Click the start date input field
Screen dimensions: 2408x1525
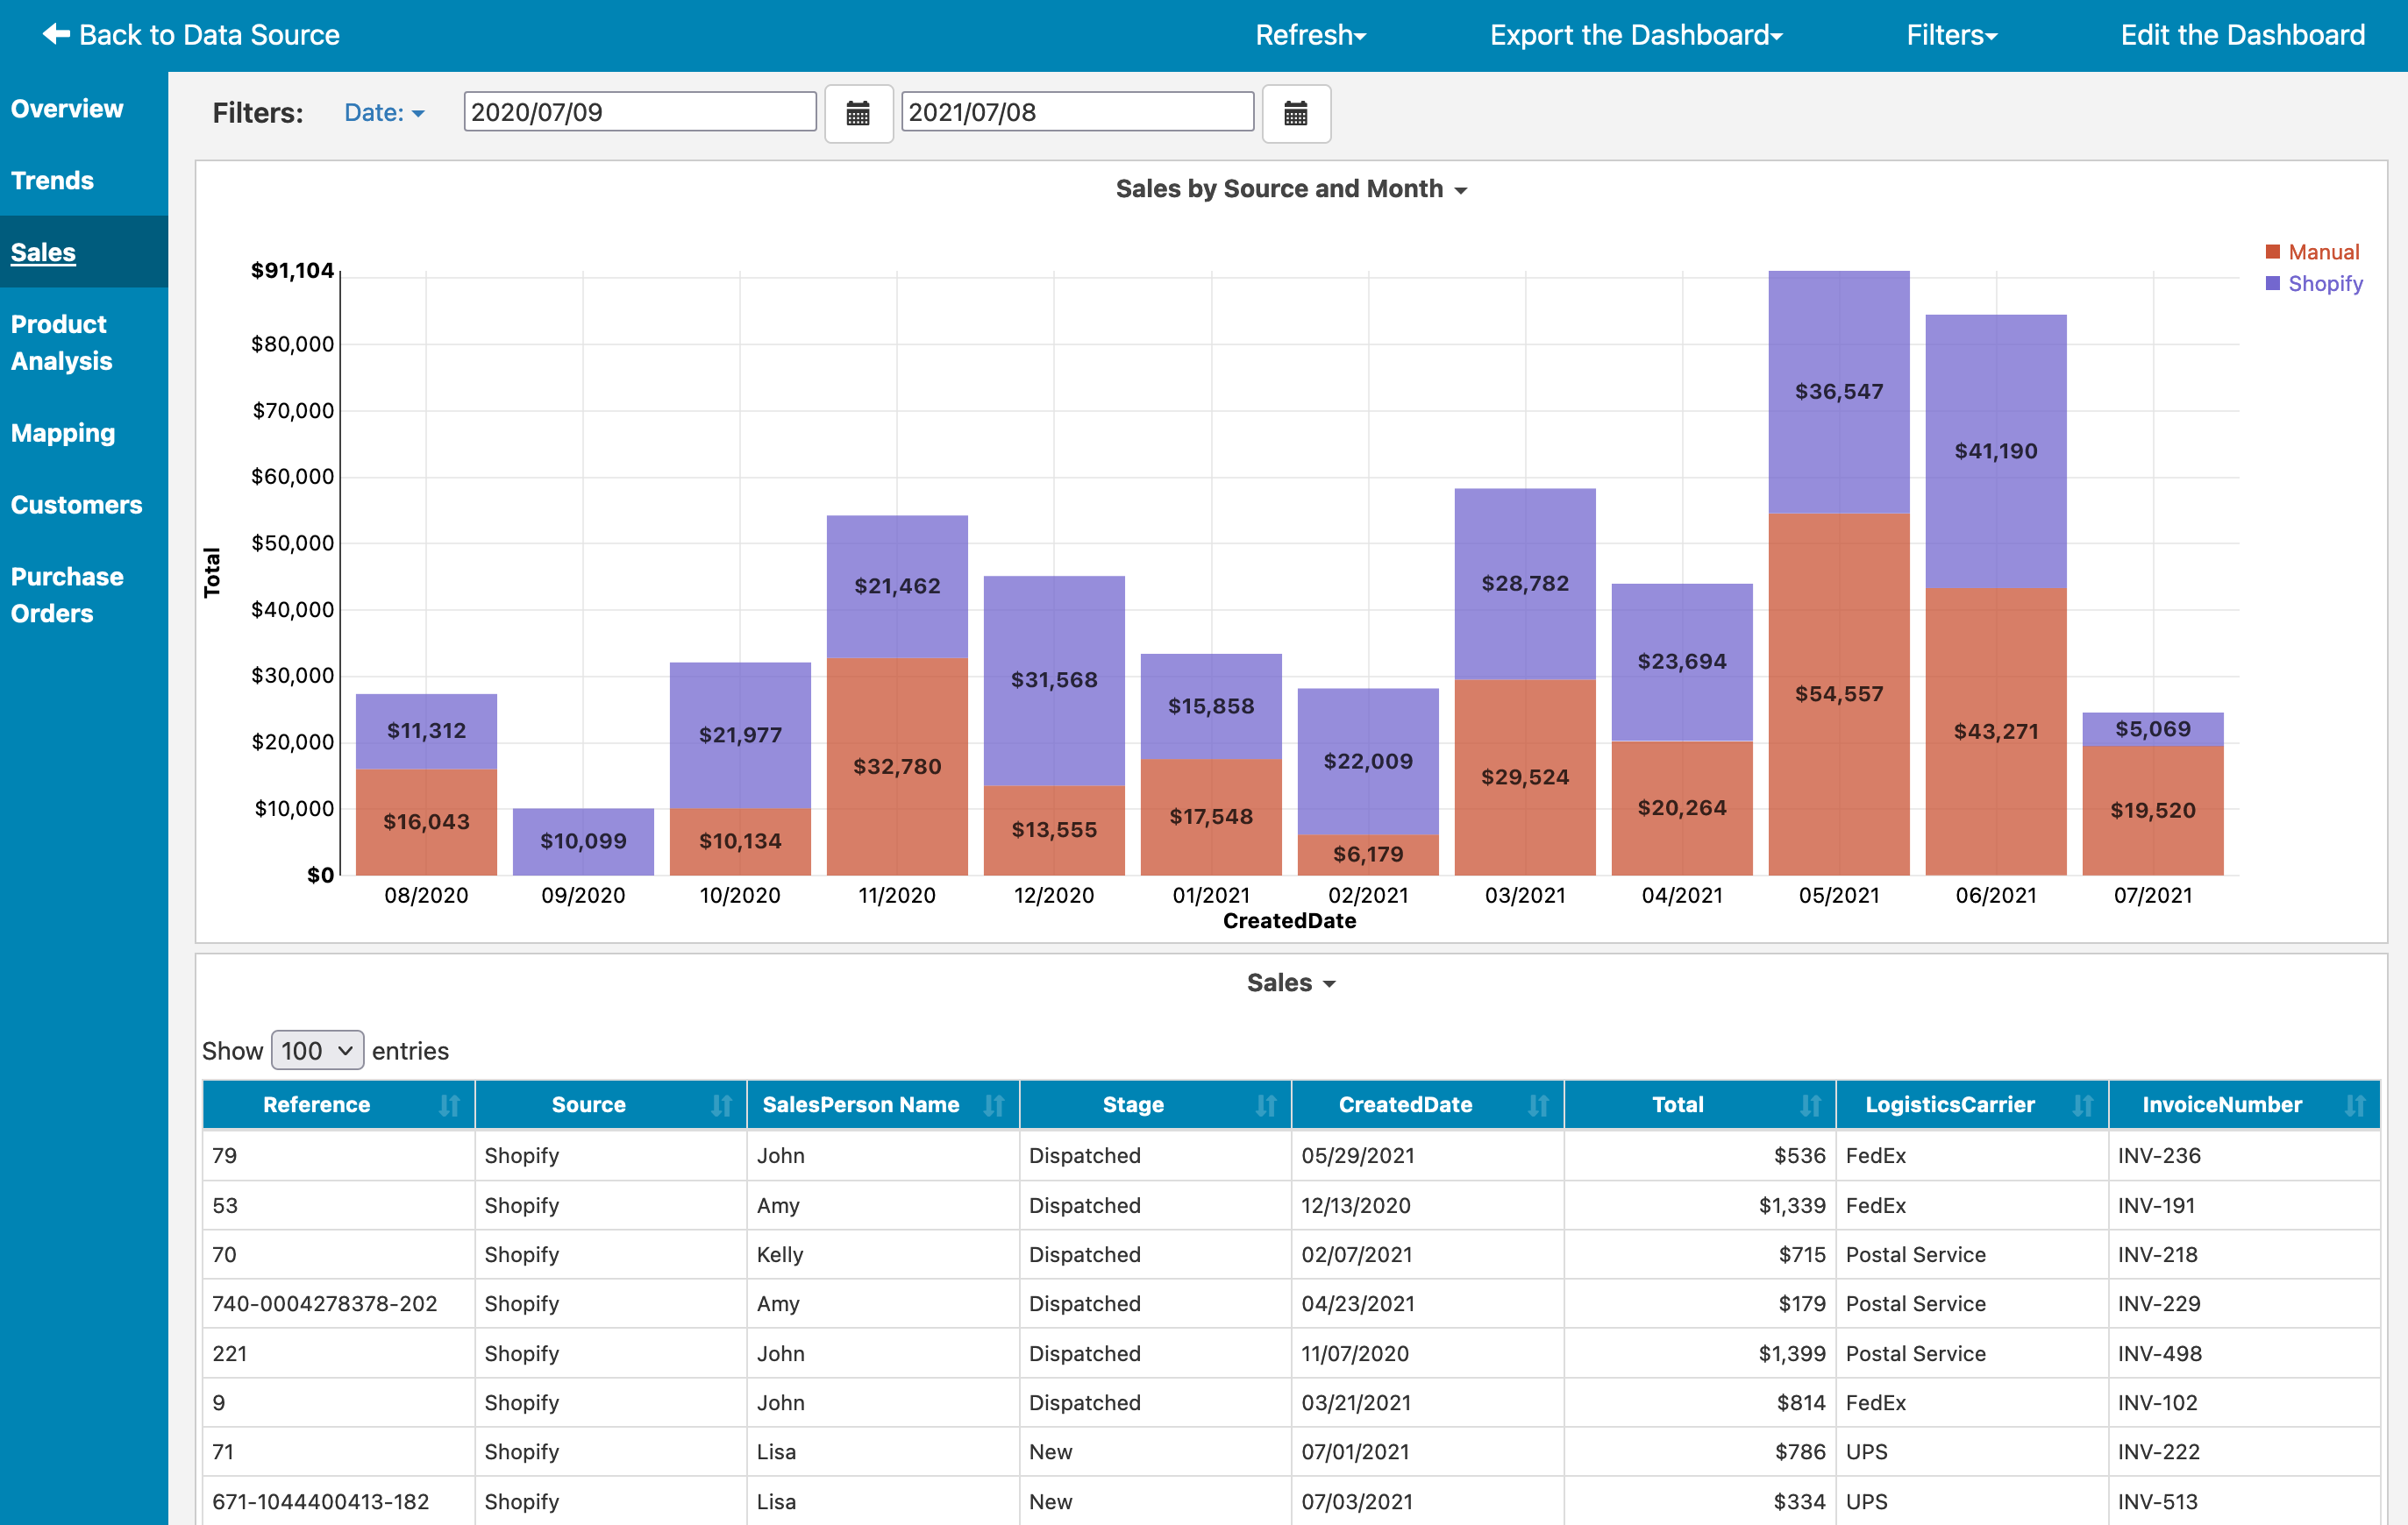639,111
